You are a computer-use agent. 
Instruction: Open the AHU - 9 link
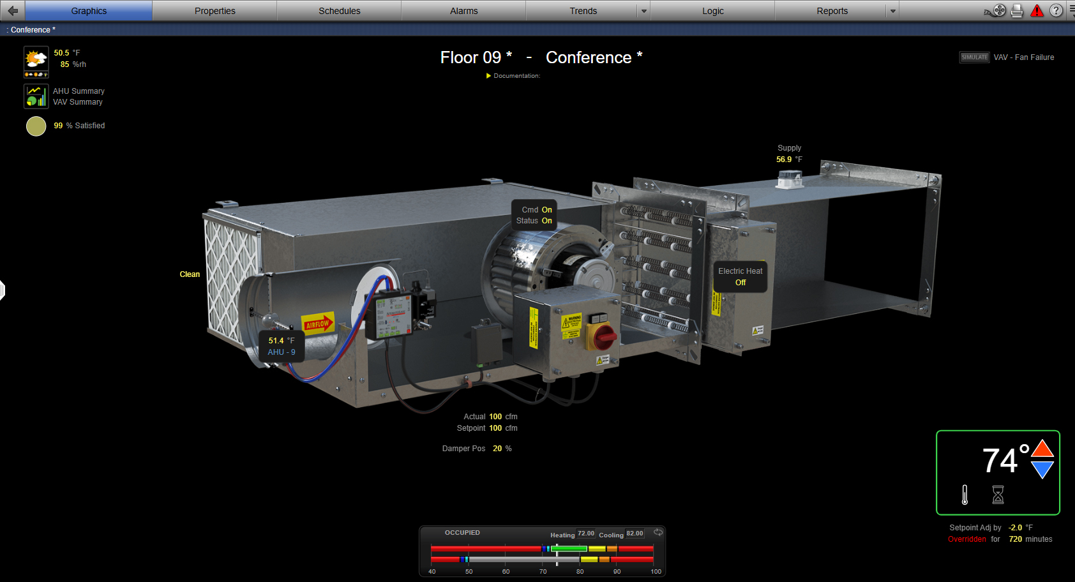(x=282, y=352)
